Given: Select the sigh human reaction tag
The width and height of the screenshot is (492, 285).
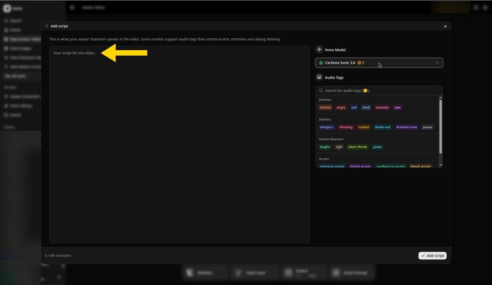Looking at the screenshot, I should [339, 147].
